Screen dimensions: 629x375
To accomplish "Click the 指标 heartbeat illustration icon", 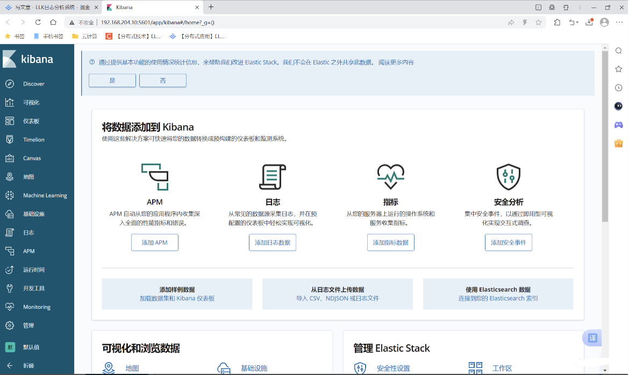I will point(391,176).
